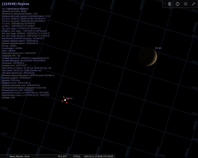
Task: Click the 'Плутон' label beside the marker
Action: [x=69, y=98]
